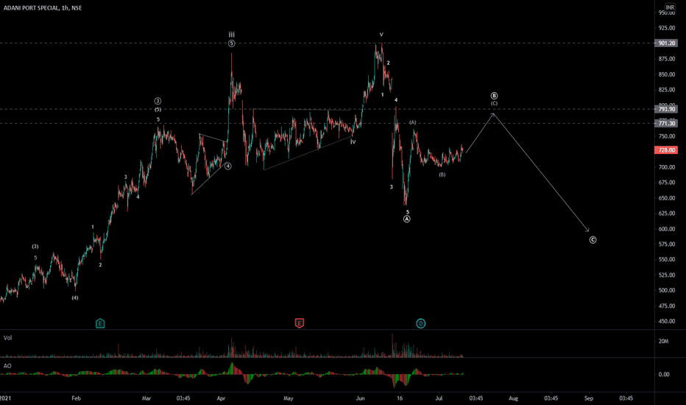The height and width of the screenshot is (405, 686).
Task: Click the dividend D marker
Action: pos(420,323)
